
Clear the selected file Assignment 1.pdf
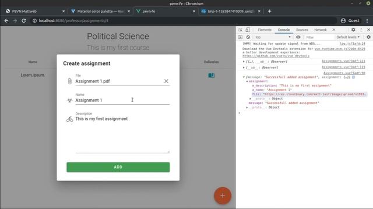[x=166, y=81]
